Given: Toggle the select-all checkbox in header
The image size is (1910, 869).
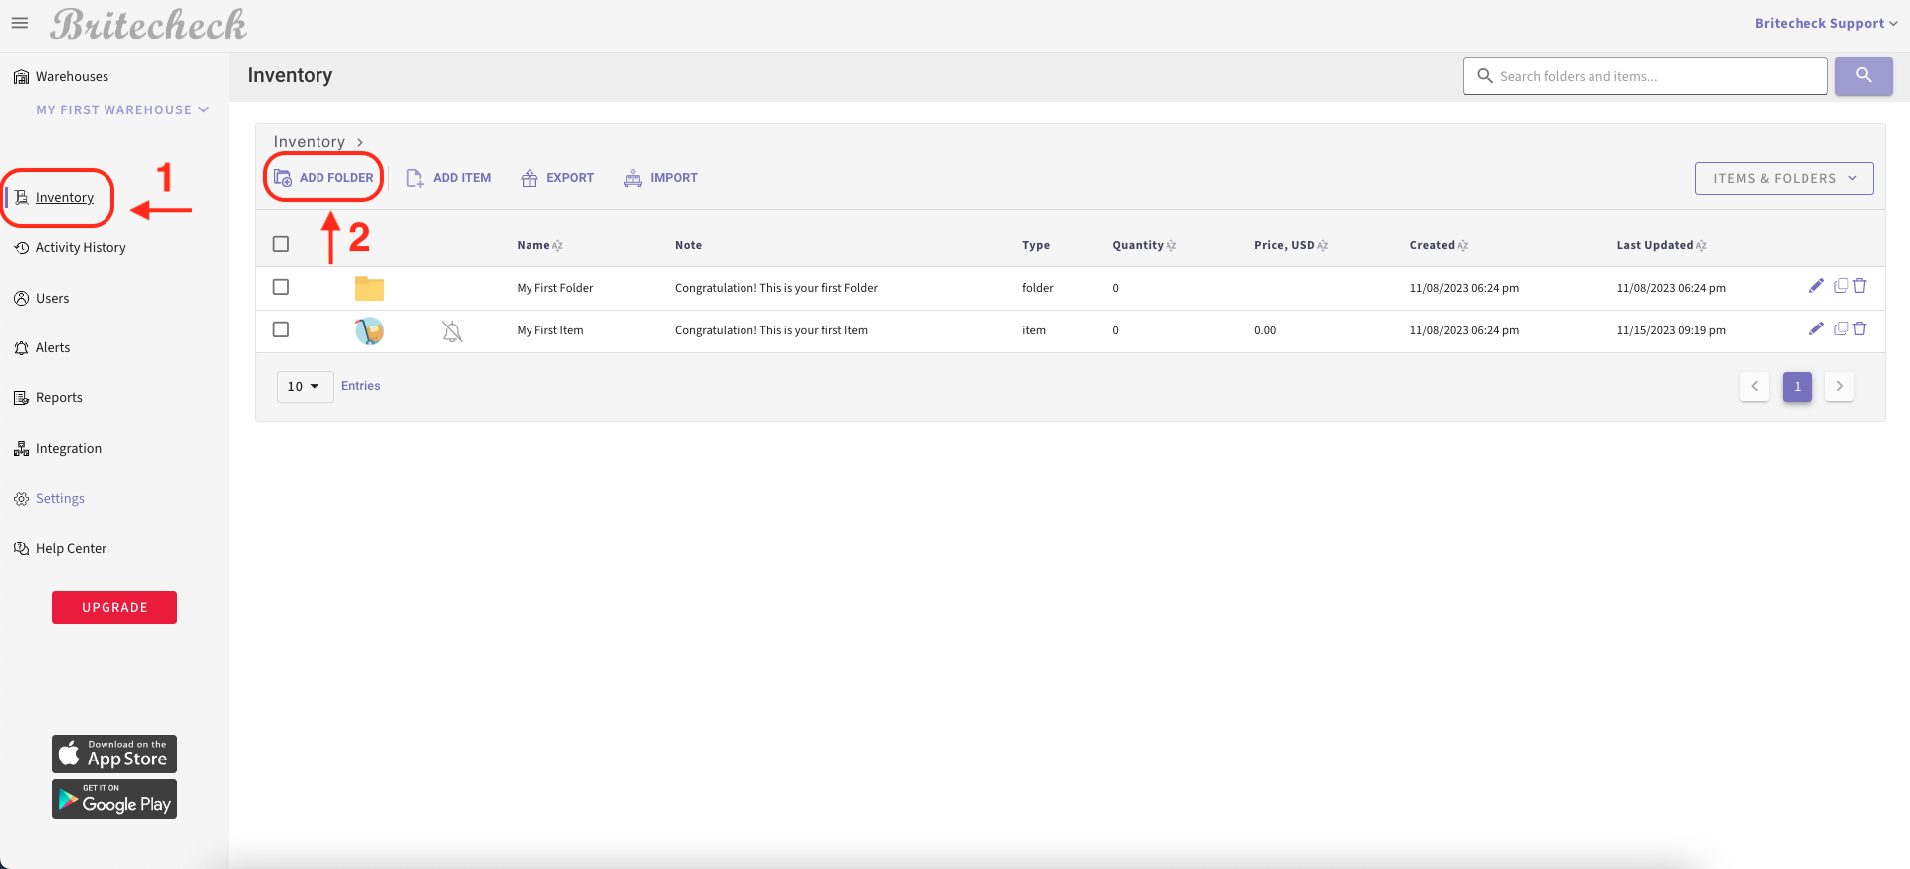Looking at the screenshot, I should (281, 244).
